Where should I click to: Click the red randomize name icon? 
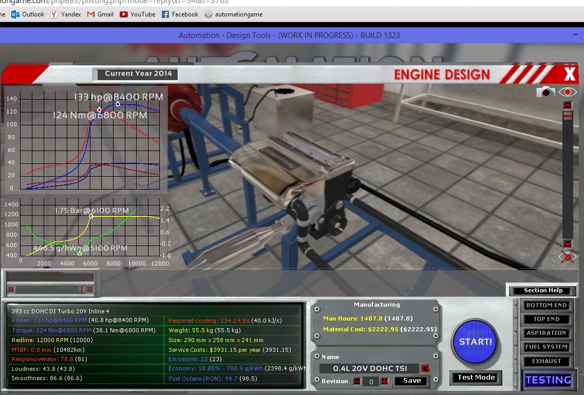tap(425, 368)
